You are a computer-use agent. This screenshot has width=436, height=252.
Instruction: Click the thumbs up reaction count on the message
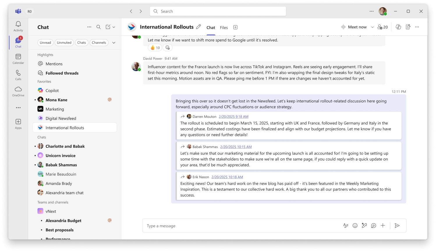(155, 47)
